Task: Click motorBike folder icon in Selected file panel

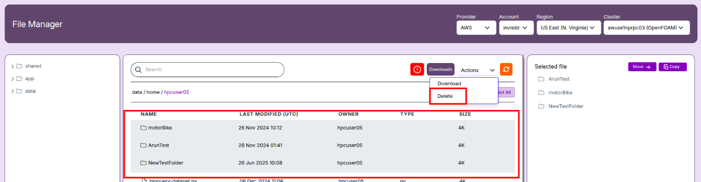Action: (x=541, y=93)
